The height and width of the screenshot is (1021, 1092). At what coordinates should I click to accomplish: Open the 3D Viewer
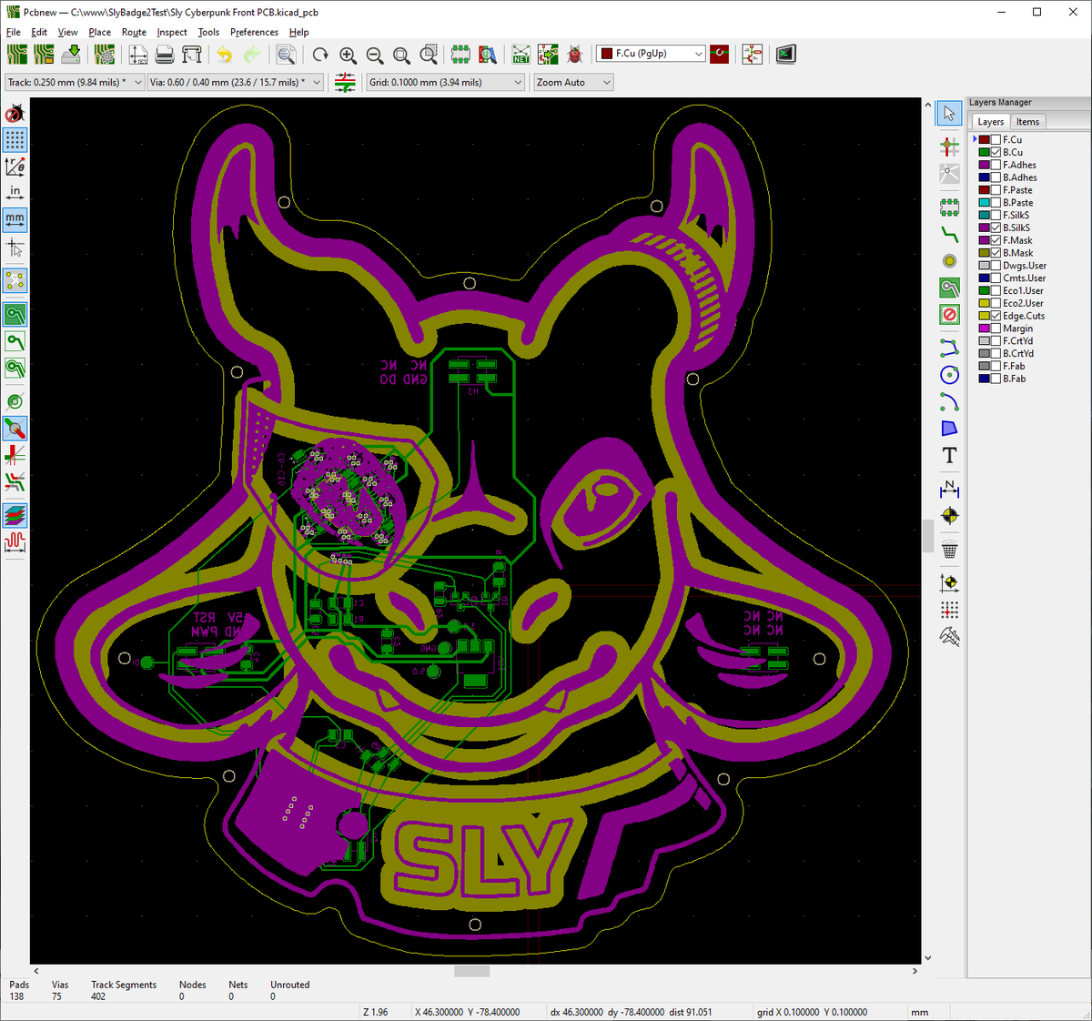tap(784, 54)
